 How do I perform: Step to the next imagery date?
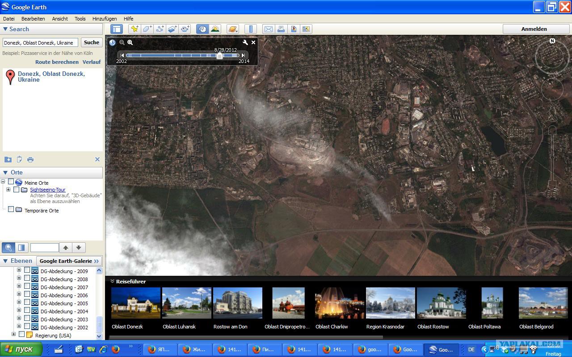point(243,55)
